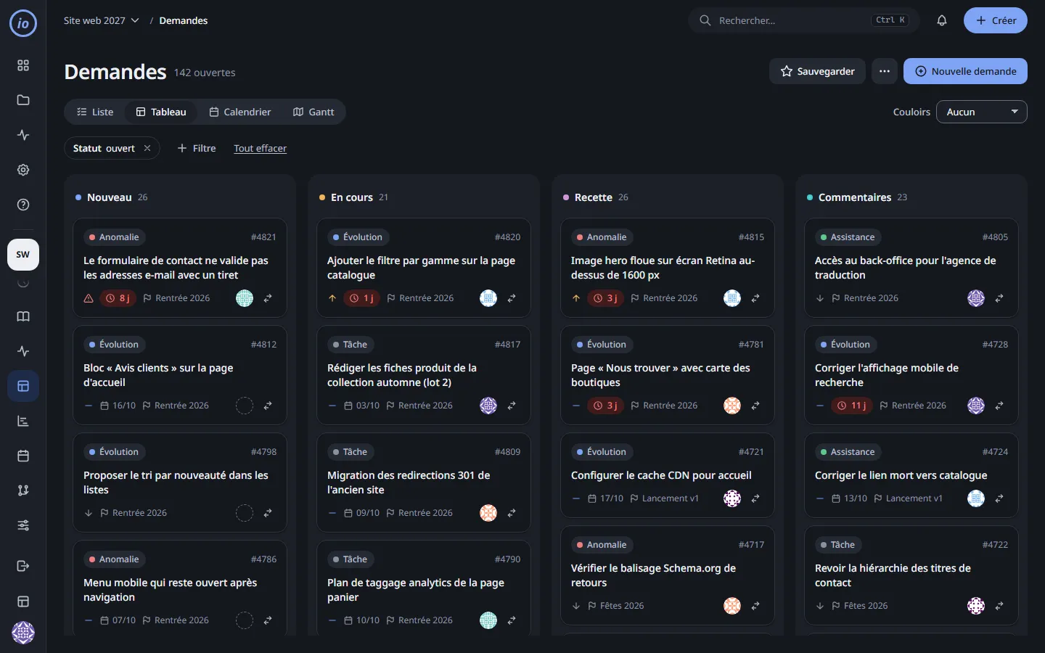Expand the Site web 2027 project switcher
This screenshot has width=1045, height=653.
click(102, 20)
